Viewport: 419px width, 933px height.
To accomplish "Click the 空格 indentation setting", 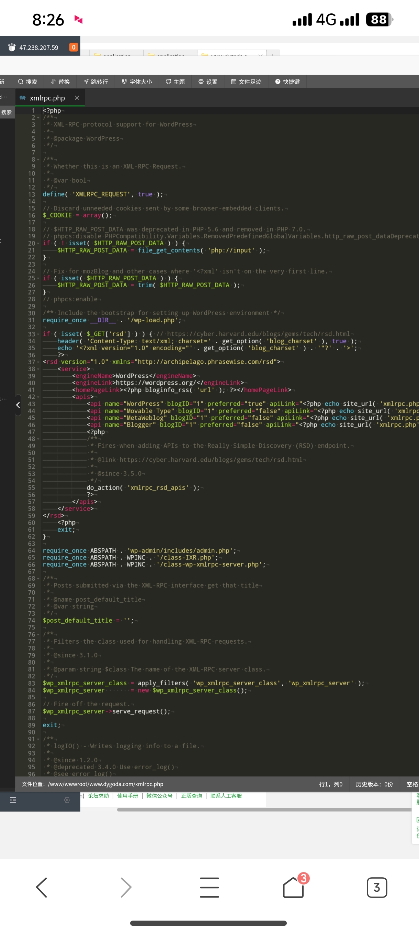I will (x=412, y=784).
